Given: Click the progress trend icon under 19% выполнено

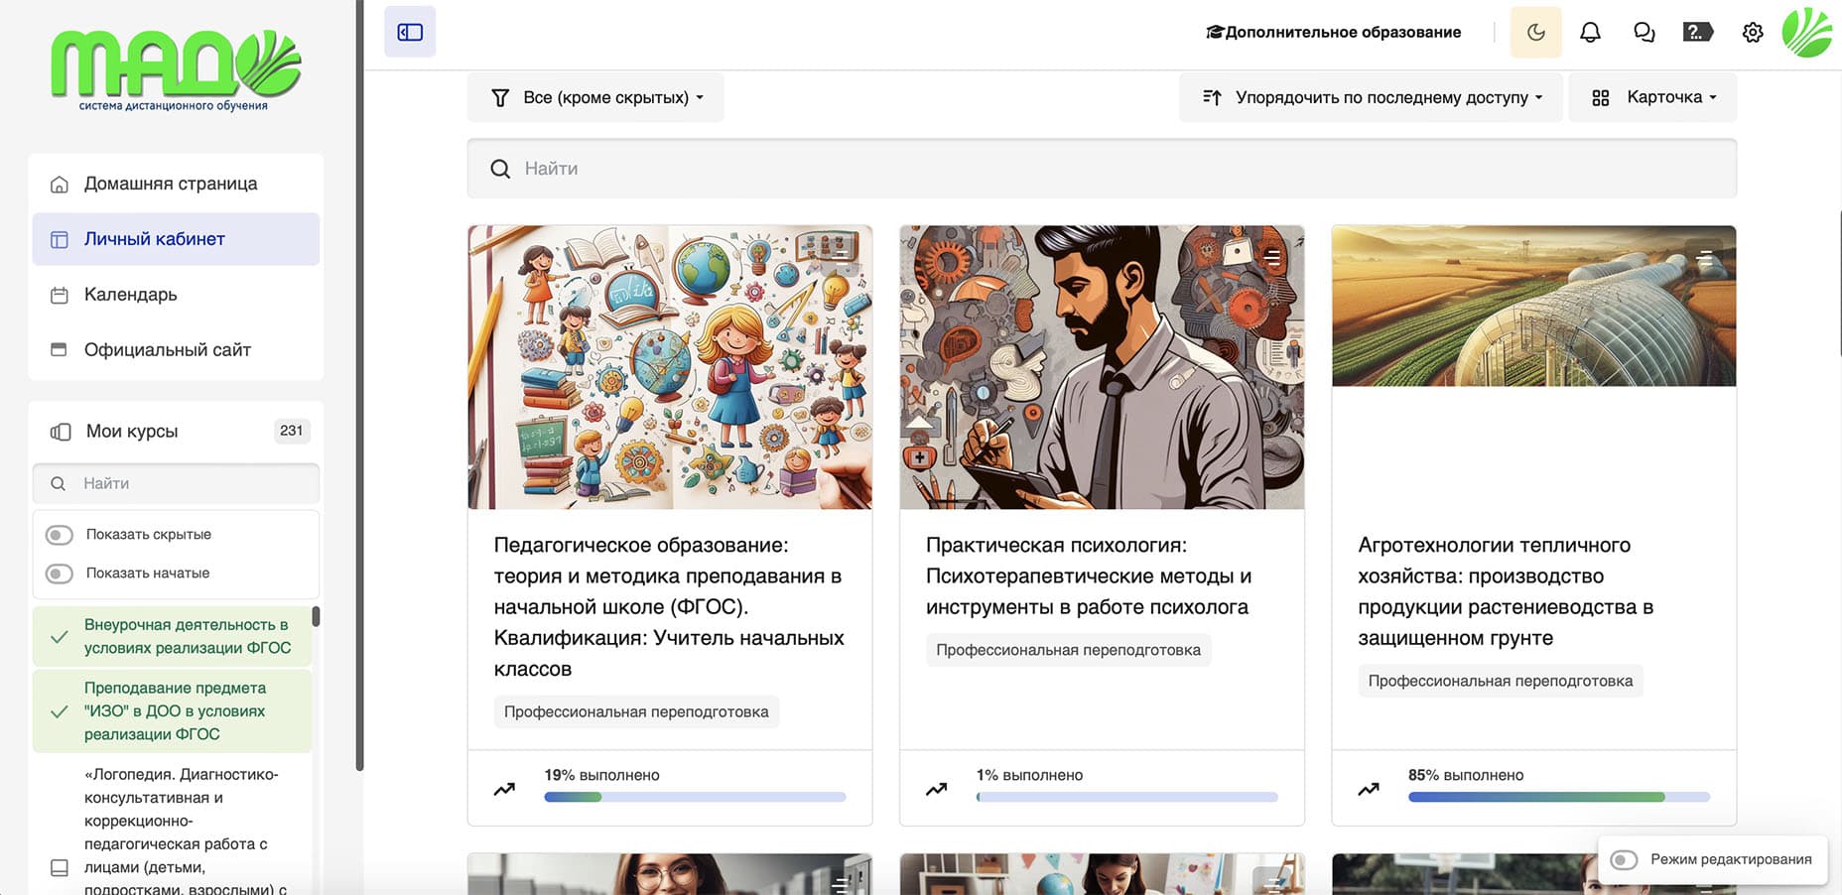Looking at the screenshot, I should click(x=504, y=789).
